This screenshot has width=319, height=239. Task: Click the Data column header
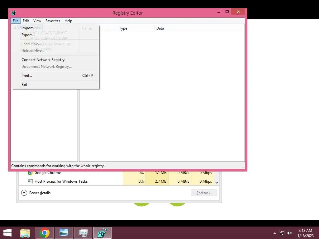pyautogui.click(x=199, y=28)
